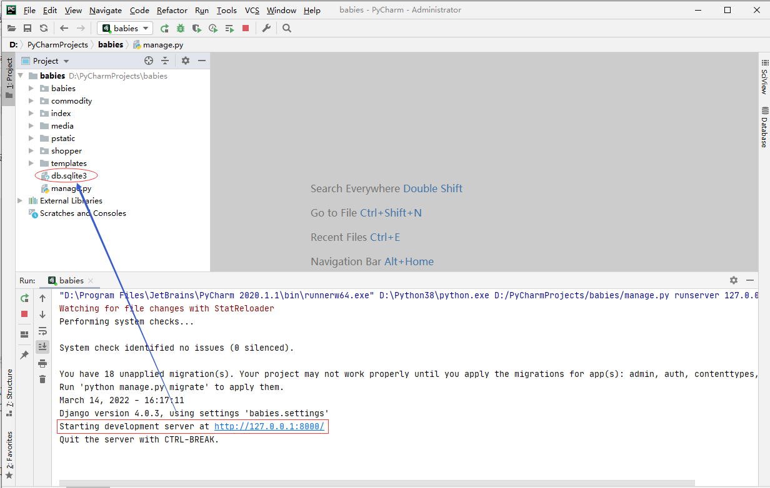Toggle the 1: Project side tab
Image resolution: width=770 pixels, height=488 pixels.
click(9, 79)
